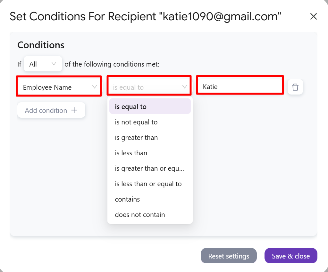Click the chevron arrow on Employee Name
Image resolution: width=328 pixels, height=272 pixels.
coord(95,87)
